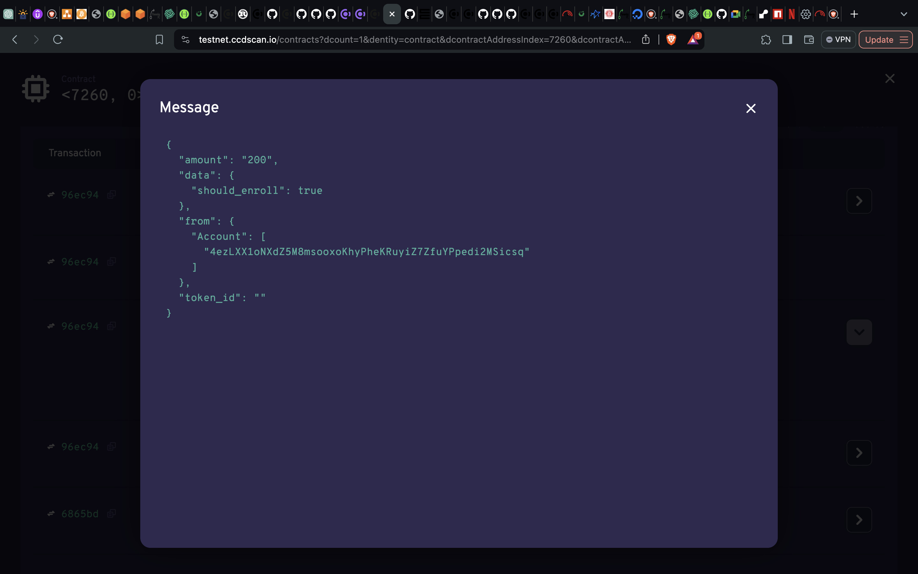Click the "token_id": "" line
918x574 pixels.
tap(222, 298)
